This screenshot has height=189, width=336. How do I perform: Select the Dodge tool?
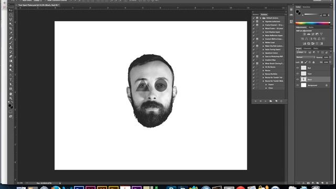[x=10, y=70]
